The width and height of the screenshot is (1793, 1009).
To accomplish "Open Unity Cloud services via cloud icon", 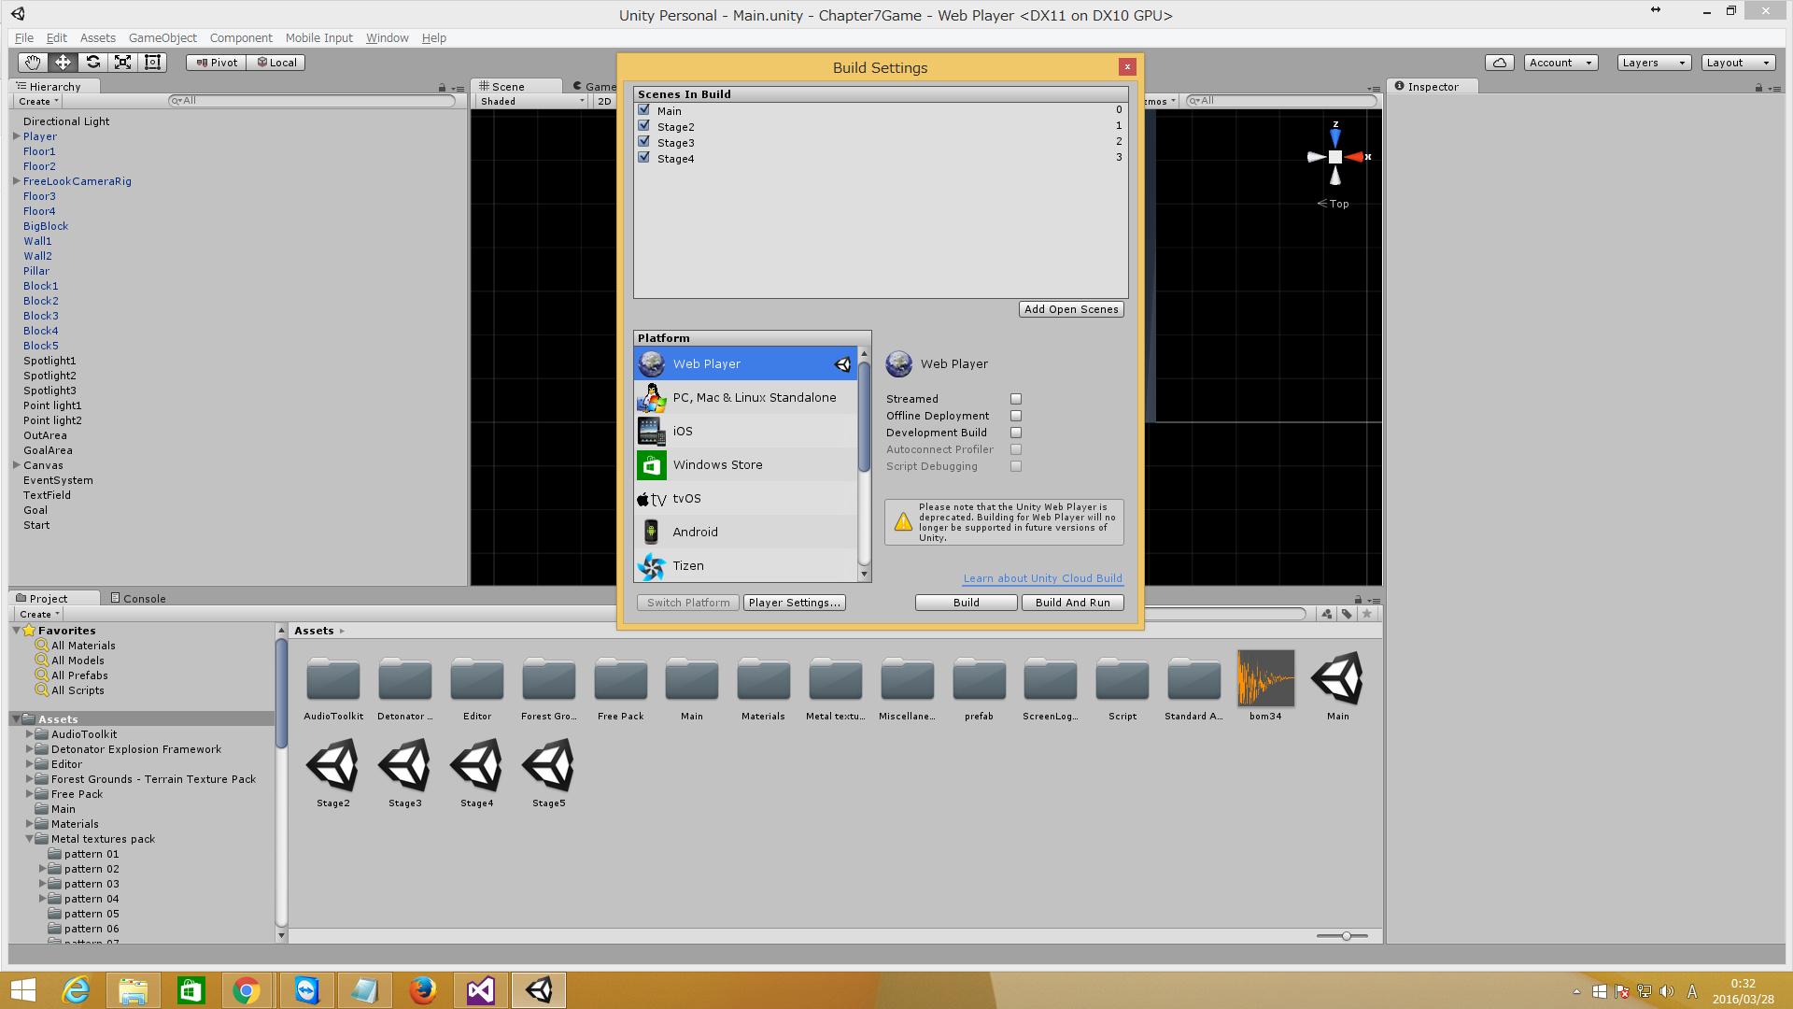I will 1499,62.
